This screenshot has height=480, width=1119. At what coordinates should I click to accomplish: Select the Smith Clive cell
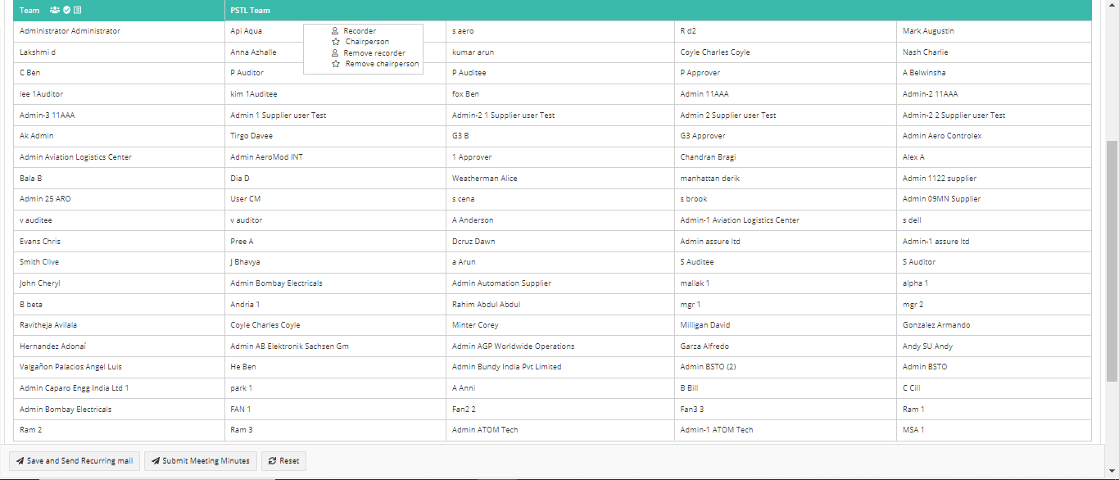(x=120, y=262)
